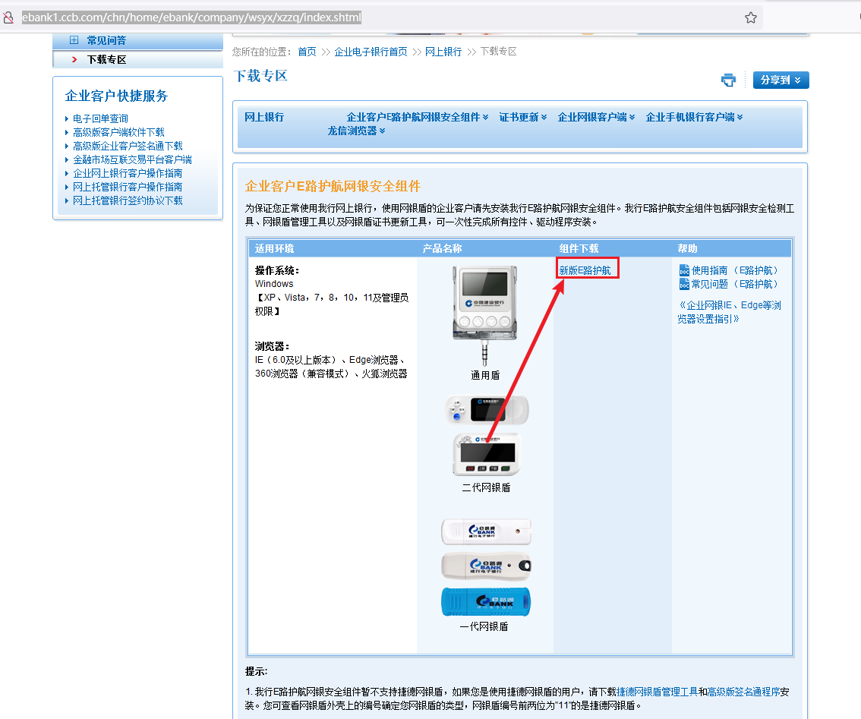Click the printer icon
The image size is (861, 719).
728,80
